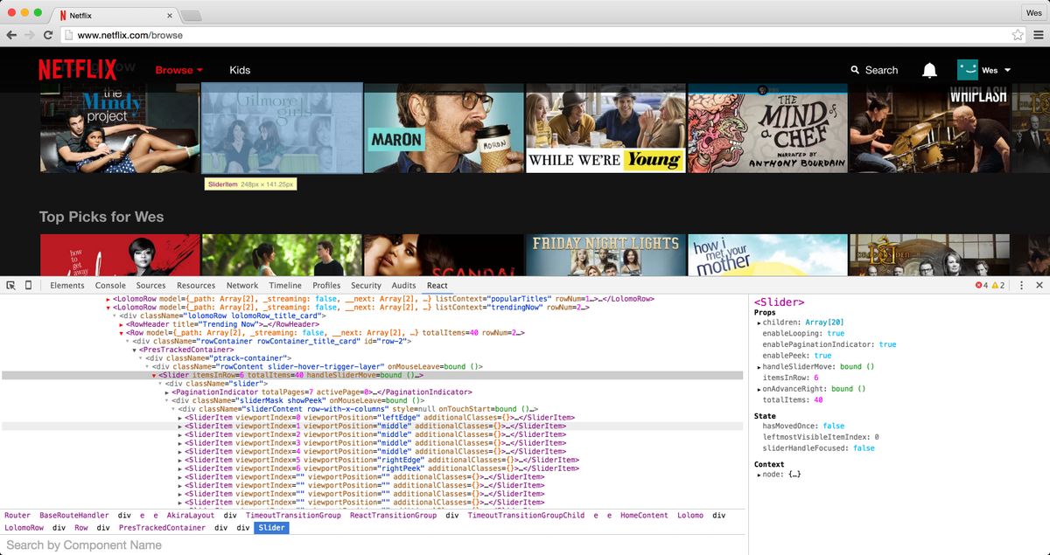Open the Browse dropdown menu
This screenshot has height=555, width=1050.
coord(178,70)
